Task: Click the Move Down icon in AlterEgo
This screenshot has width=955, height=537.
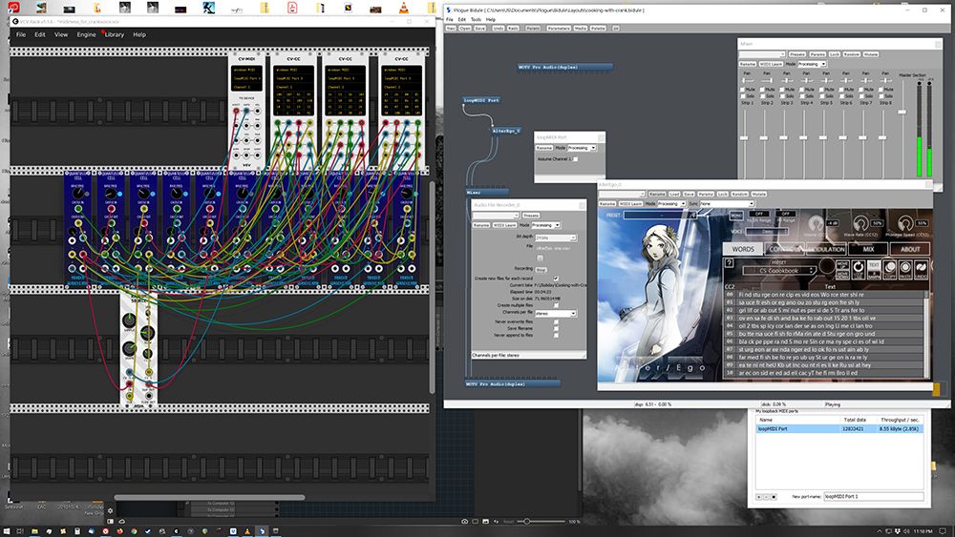Action: (842, 275)
